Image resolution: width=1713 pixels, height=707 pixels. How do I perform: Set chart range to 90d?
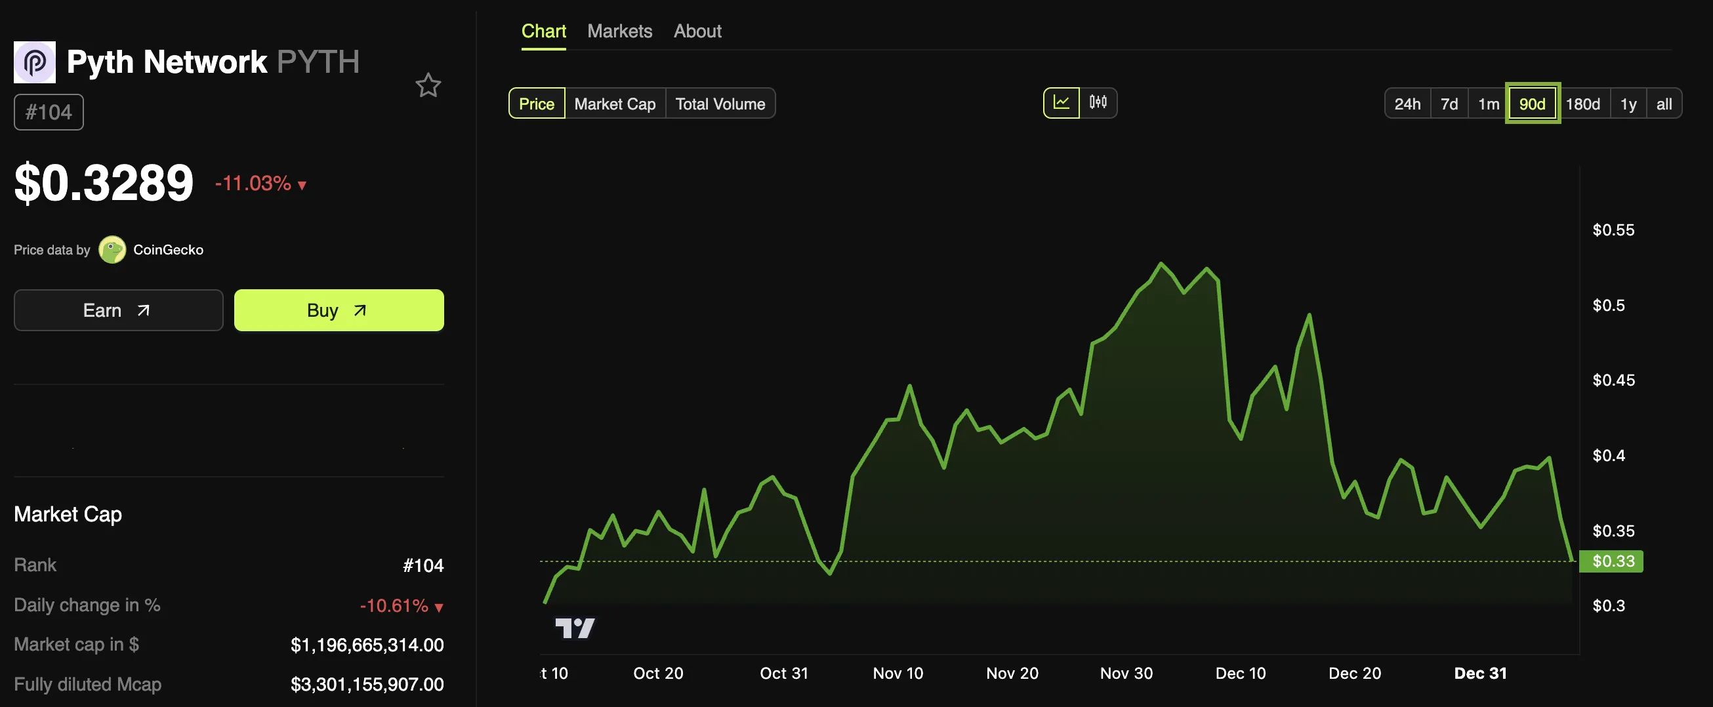[x=1532, y=104]
